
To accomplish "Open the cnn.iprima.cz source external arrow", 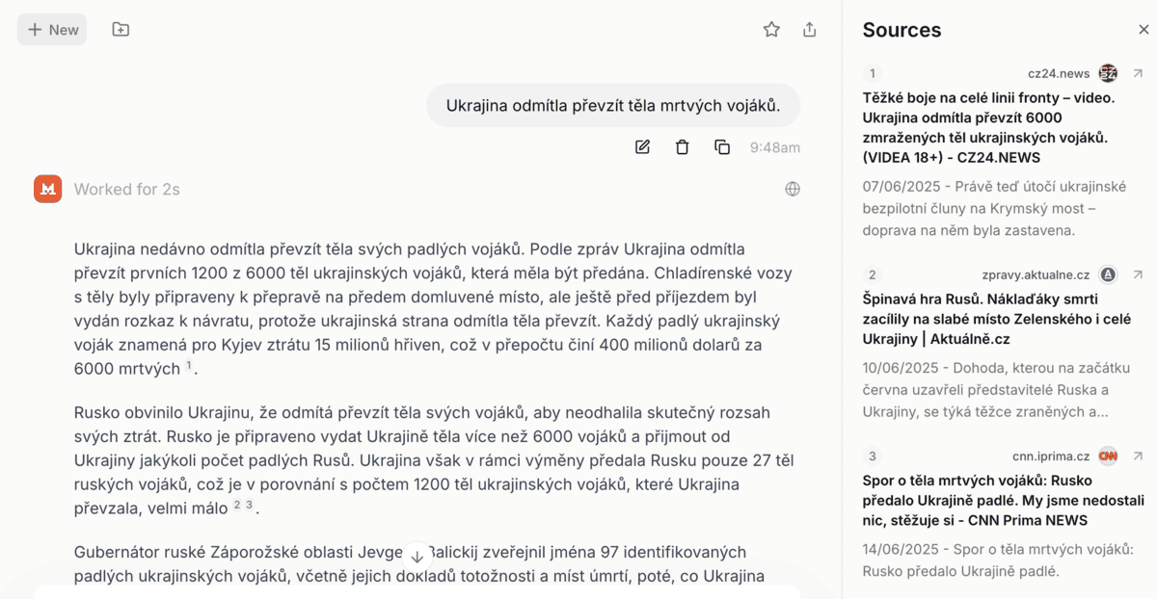I will 1138,456.
